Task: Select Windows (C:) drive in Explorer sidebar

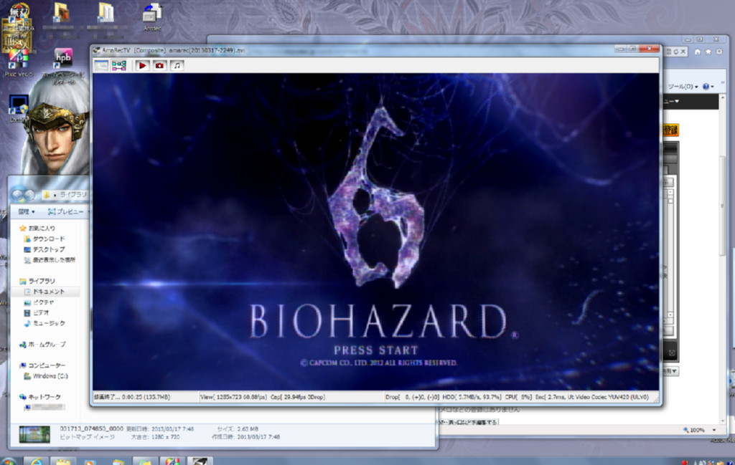Action: tap(46, 377)
